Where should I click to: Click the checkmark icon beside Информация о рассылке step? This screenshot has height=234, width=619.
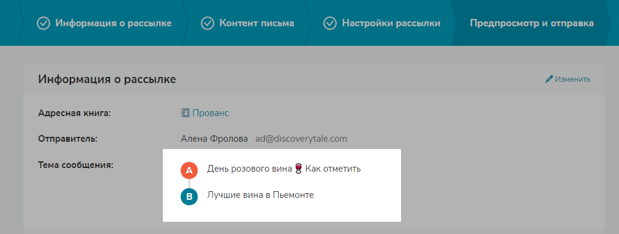pos(43,23)
